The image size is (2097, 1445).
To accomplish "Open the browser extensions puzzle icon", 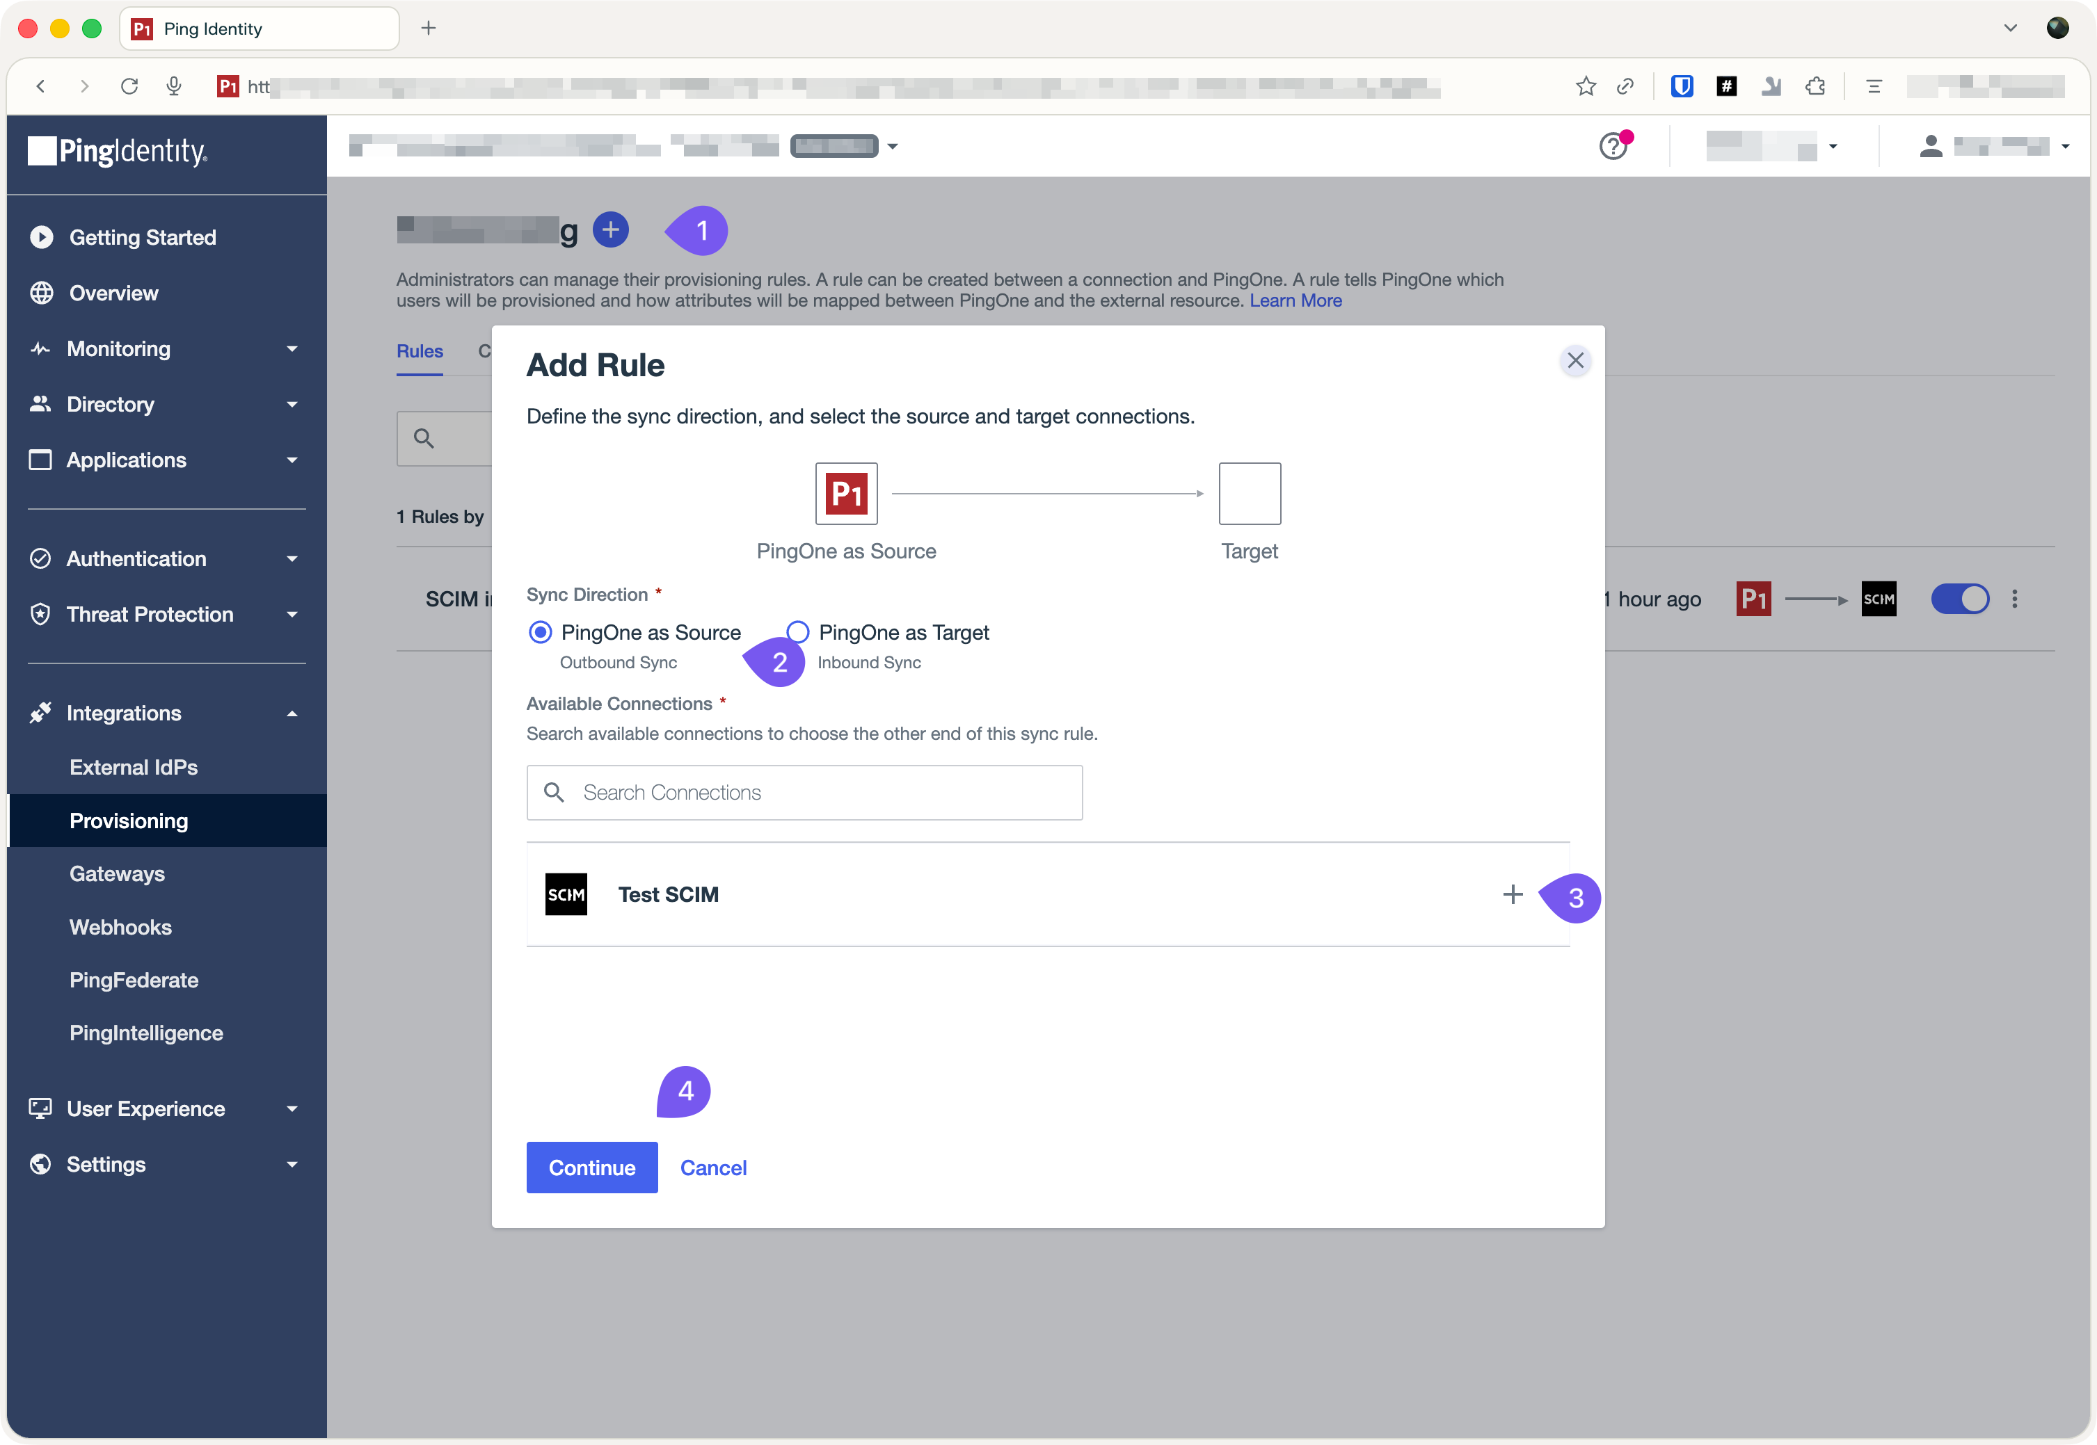I will coord(1815,86).
